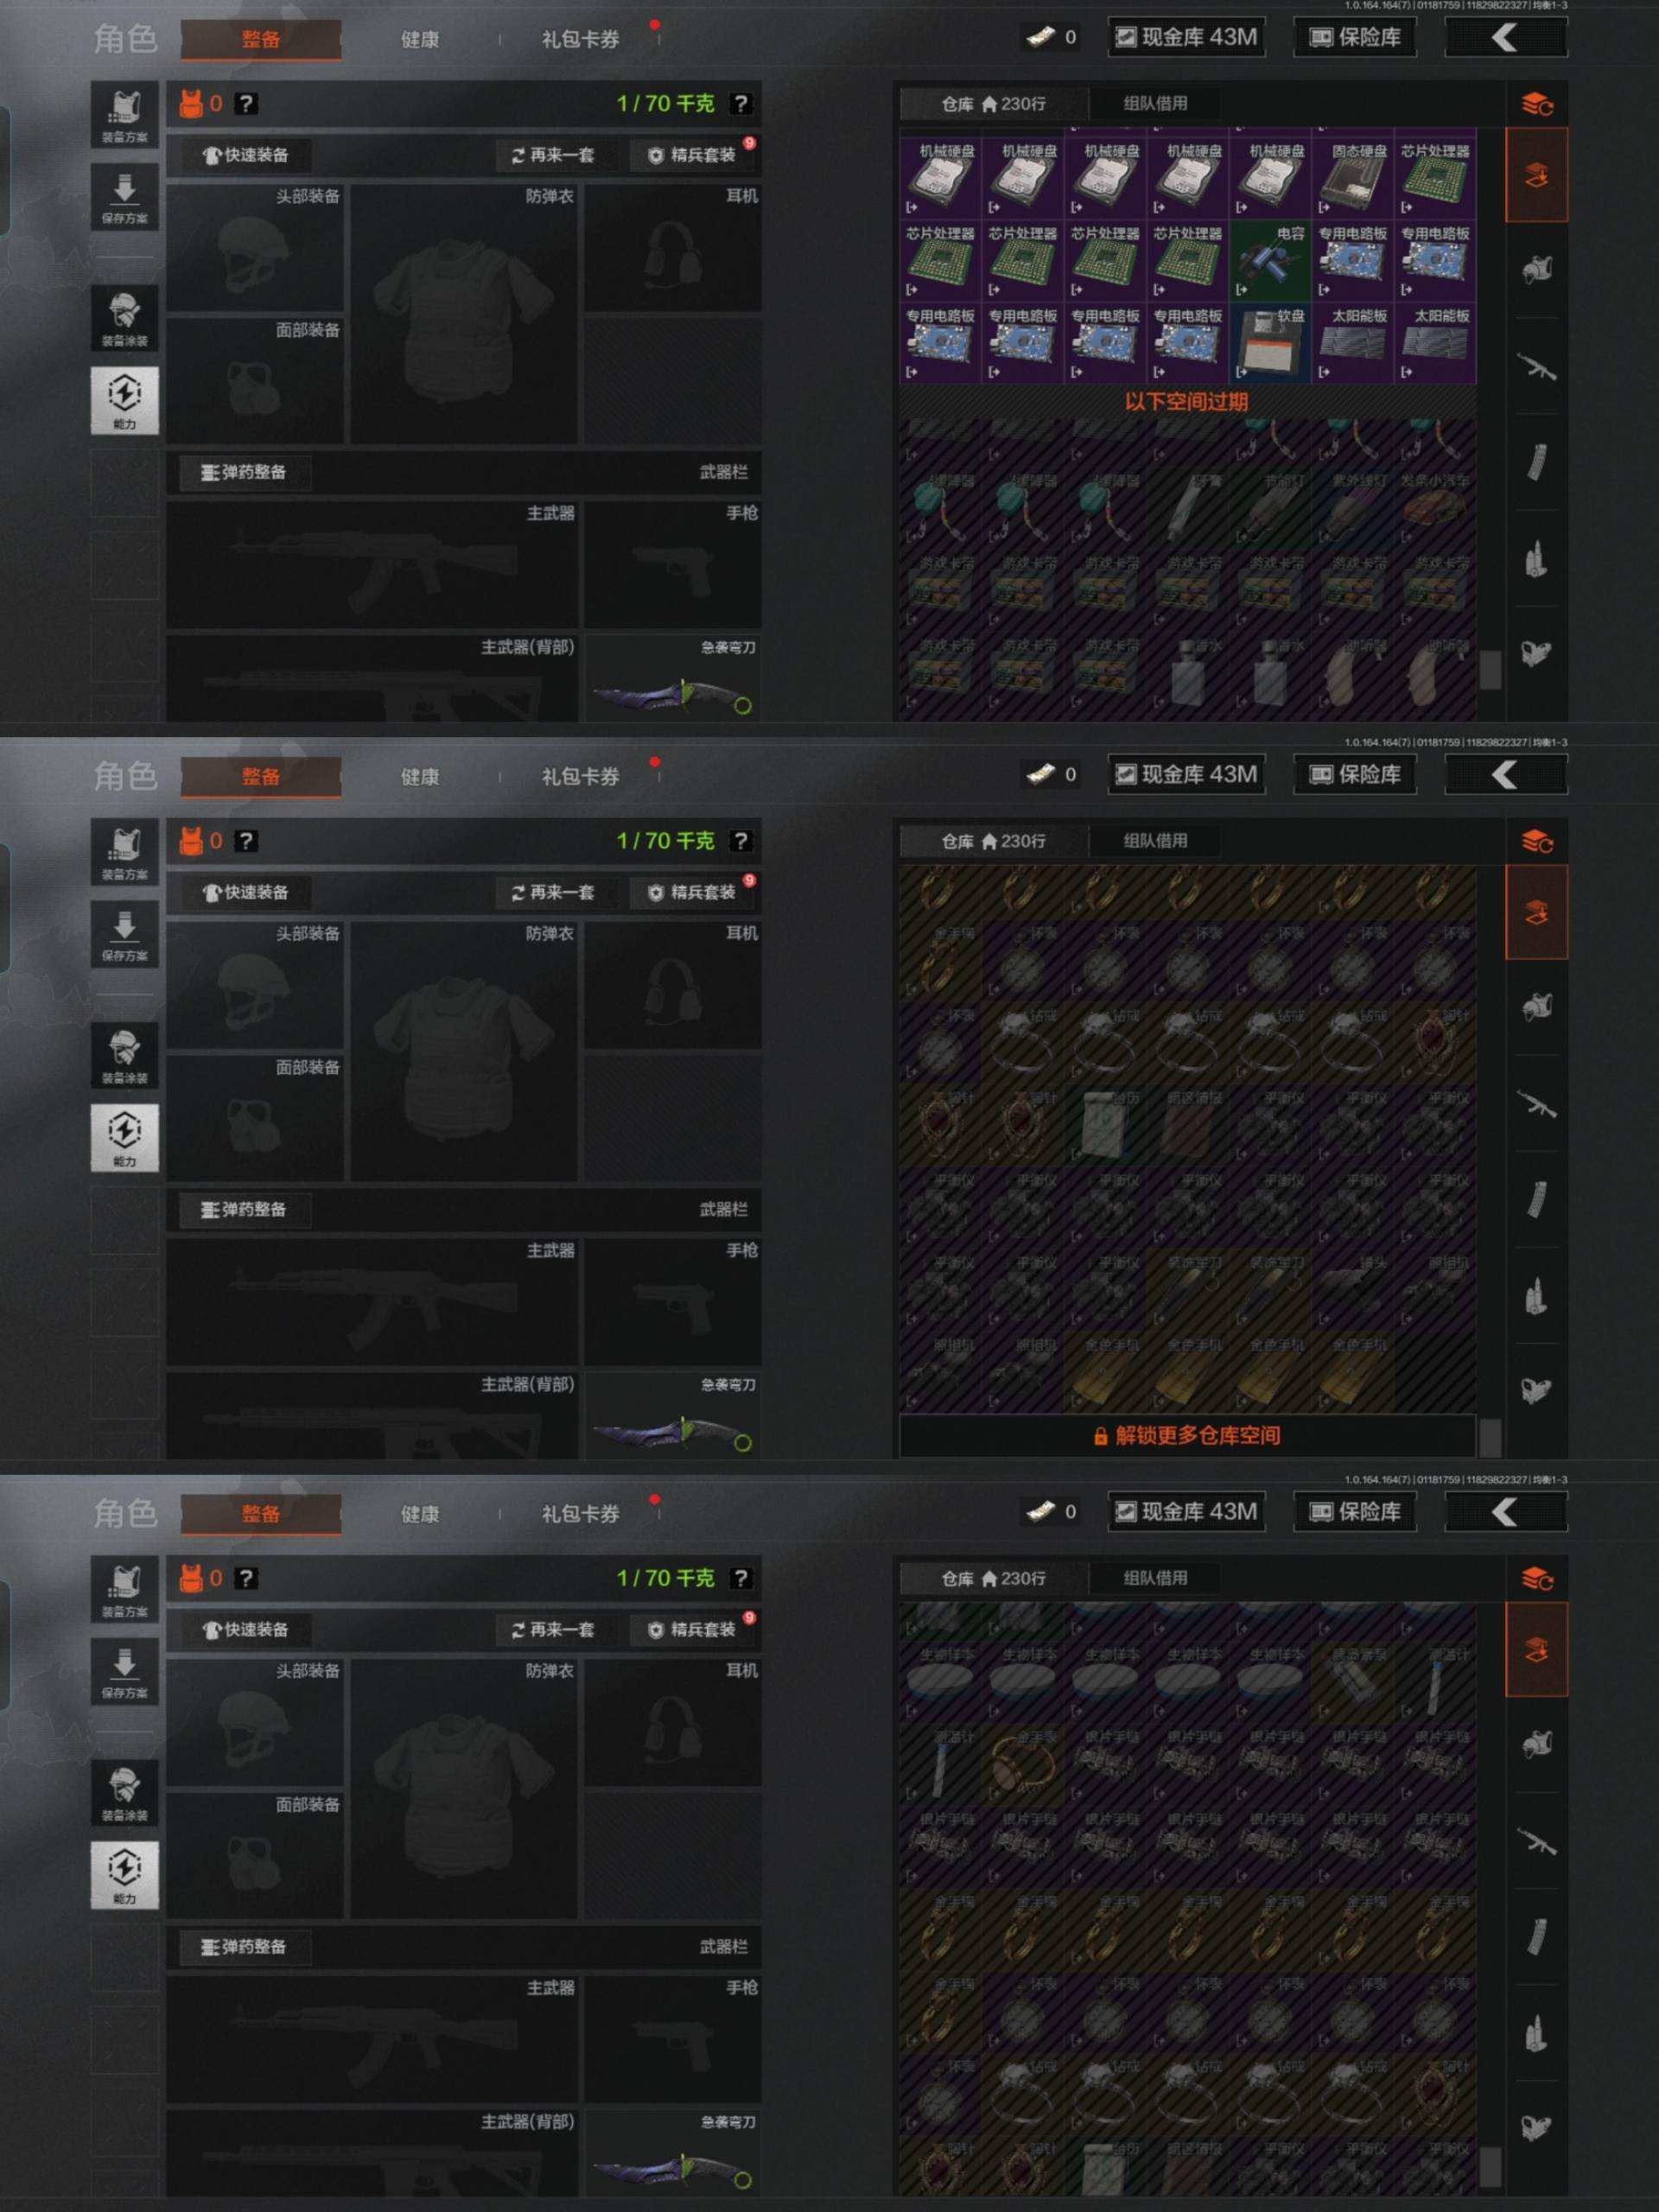Toggle the 能力 button in top screenshot
The image size is (1659, 2212).
pos(124,400)
